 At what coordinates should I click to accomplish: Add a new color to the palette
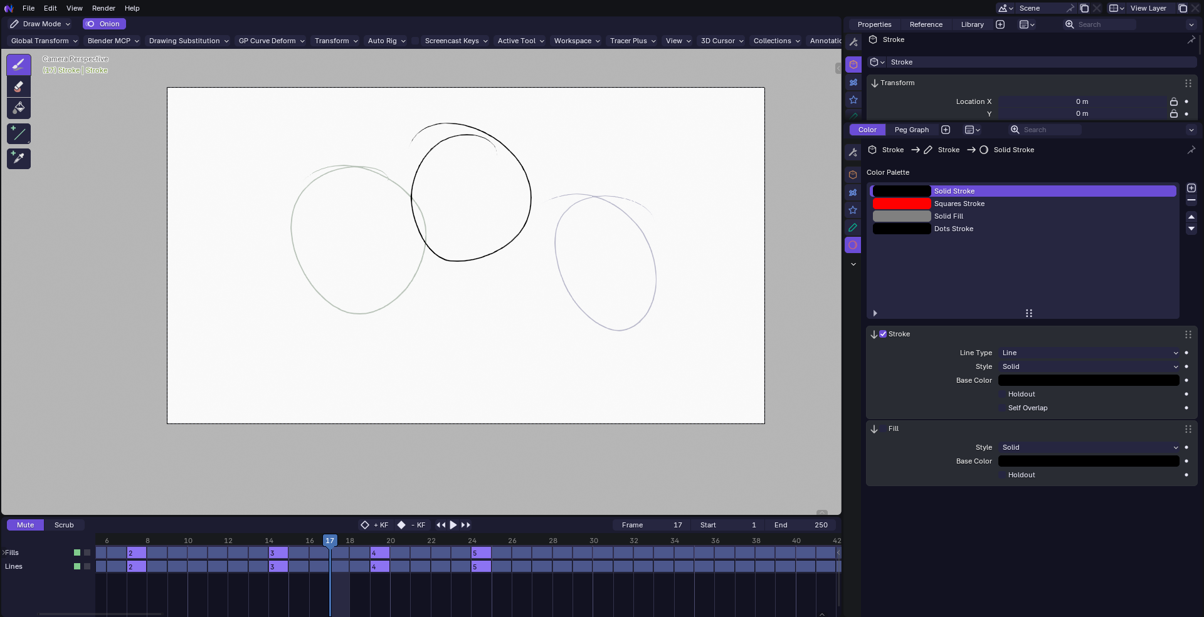(x=1191, y=188)
